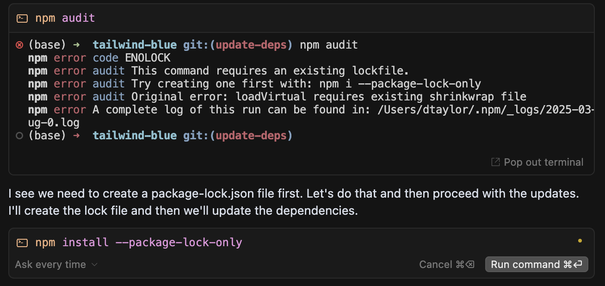This screenshot has width=605, height=286.
Task: Click the 'ug-0.log' text
Action: pos(54,123)
